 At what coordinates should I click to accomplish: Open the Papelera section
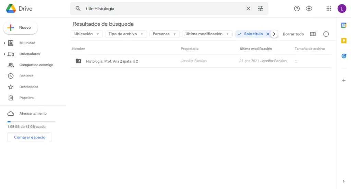tap(26, 98)
